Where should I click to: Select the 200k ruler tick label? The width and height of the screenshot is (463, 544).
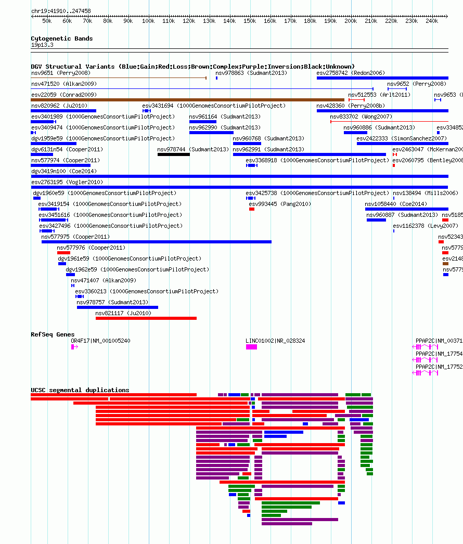(351, 21)
